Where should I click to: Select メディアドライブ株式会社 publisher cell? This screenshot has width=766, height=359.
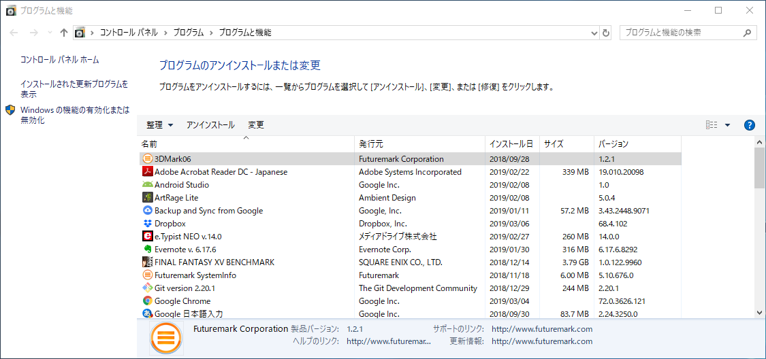[397, 237]
